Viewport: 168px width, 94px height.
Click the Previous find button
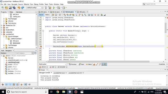click(73, 64)
